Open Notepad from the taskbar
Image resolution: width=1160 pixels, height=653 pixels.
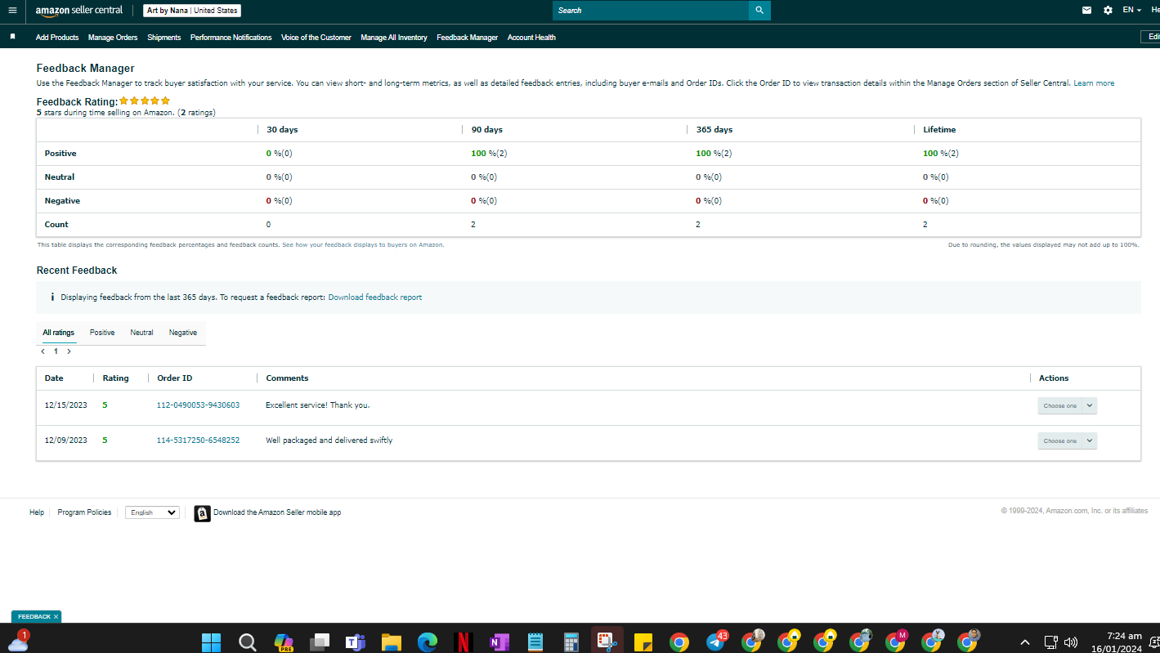[x=535, y=642]
